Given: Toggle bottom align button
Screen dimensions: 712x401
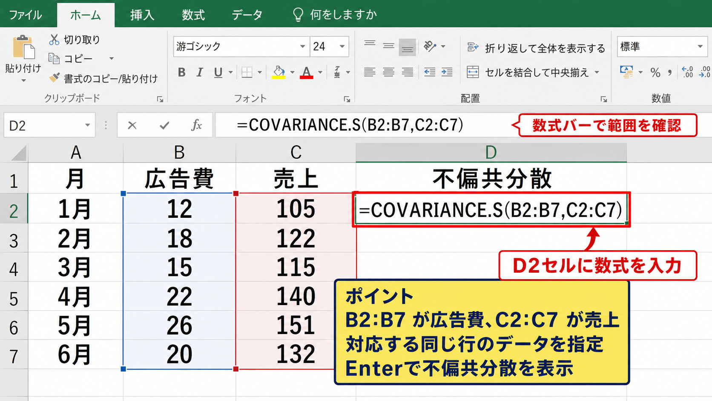Looking at the screenshot, I should (407, 47).
